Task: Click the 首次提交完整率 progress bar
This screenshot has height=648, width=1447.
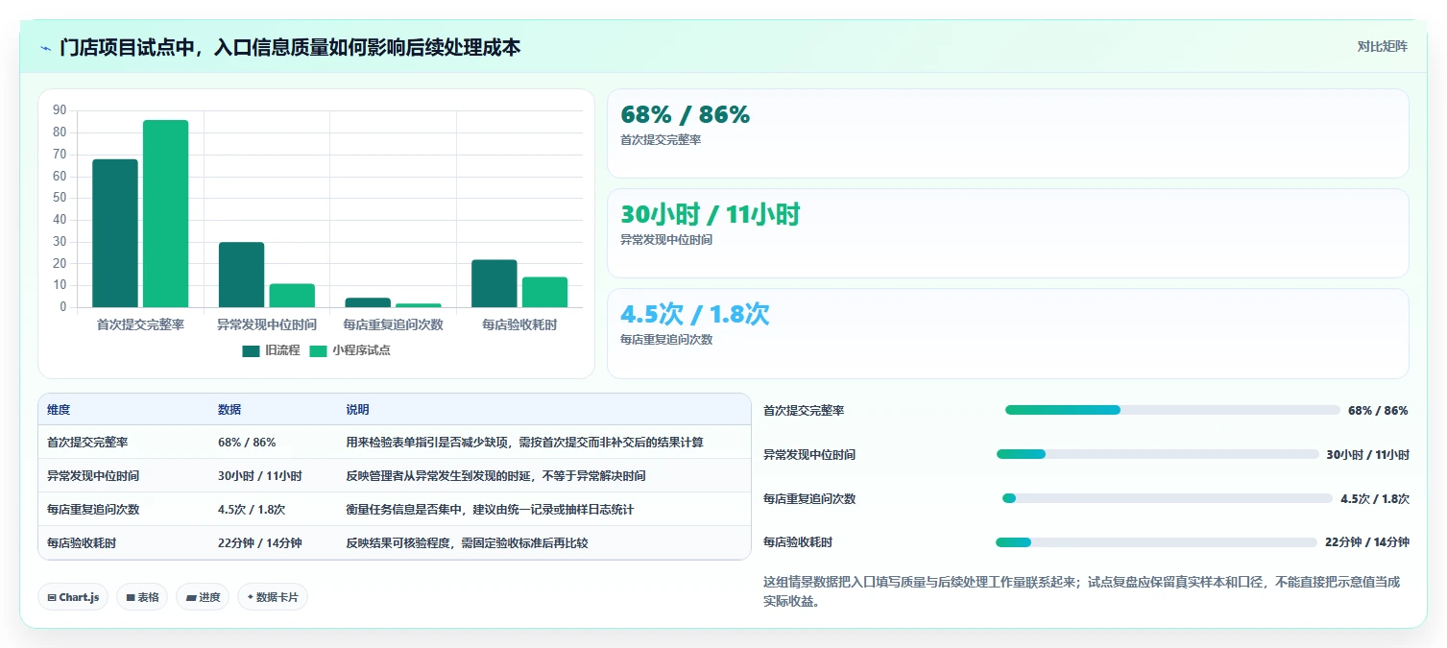Action: coord(1172,410)
